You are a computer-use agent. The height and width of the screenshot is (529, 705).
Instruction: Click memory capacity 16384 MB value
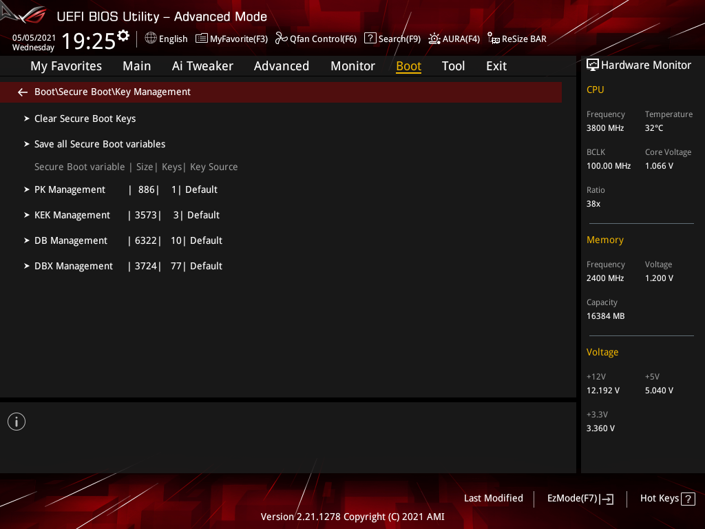tap(605, 316)
